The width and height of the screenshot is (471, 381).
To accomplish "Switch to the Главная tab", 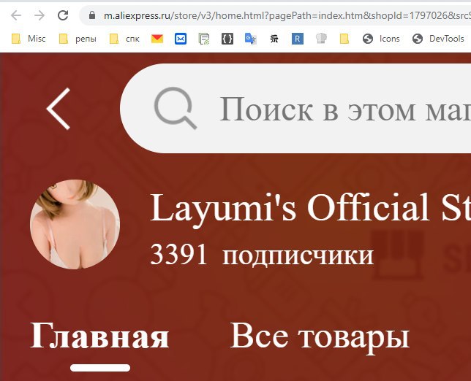I will (99, 336).
